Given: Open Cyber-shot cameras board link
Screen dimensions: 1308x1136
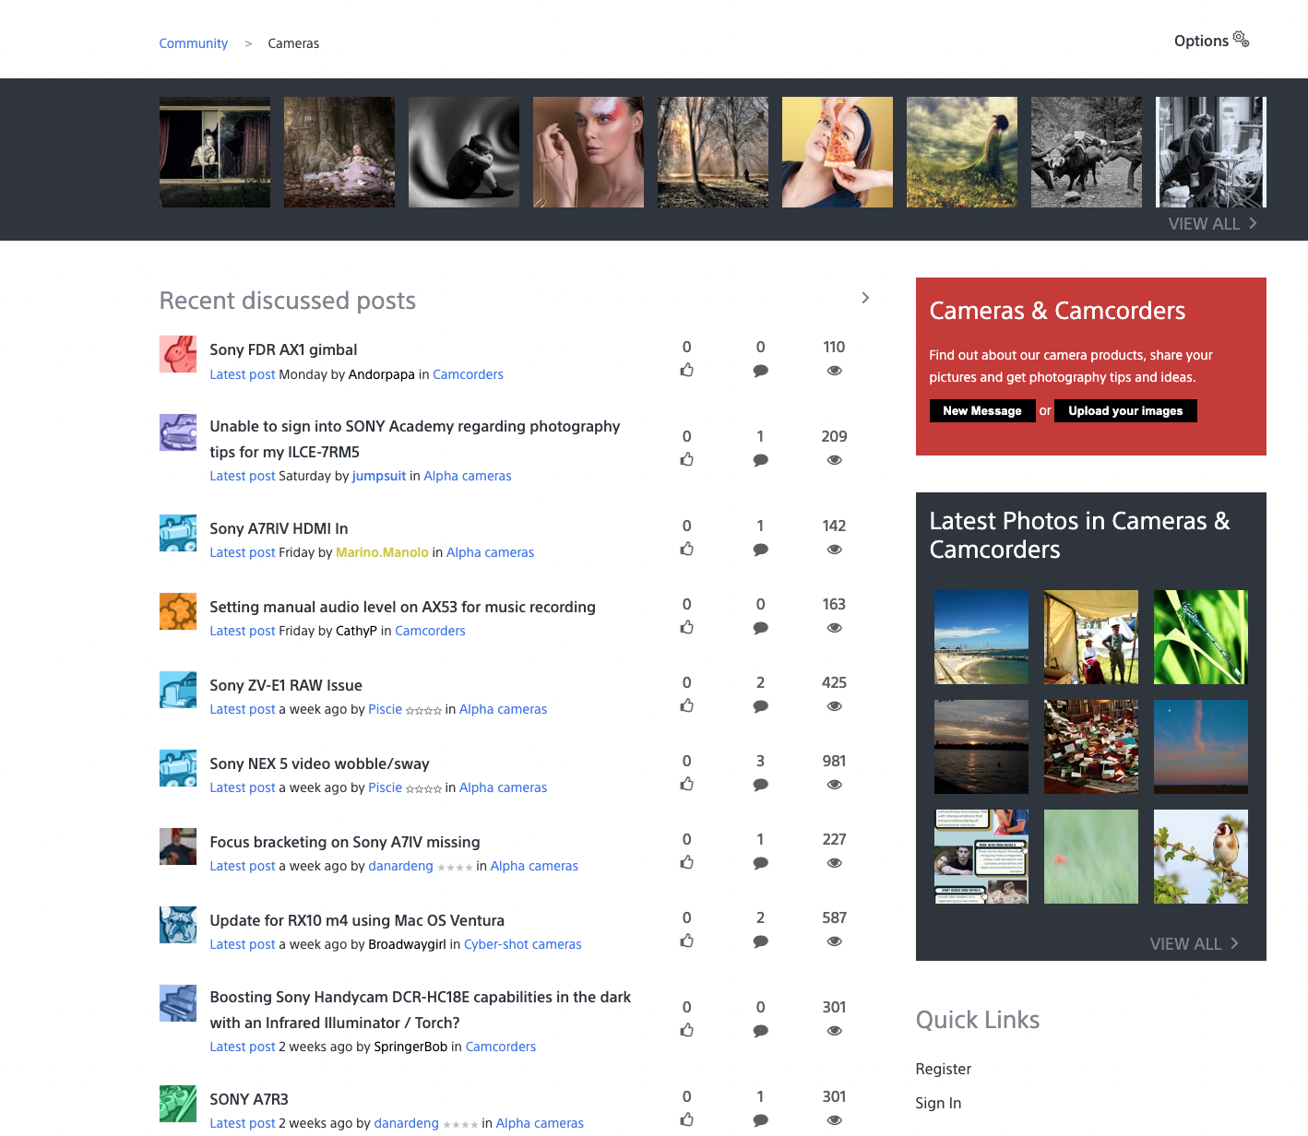Looking at the screenshot, I should 523,944.
